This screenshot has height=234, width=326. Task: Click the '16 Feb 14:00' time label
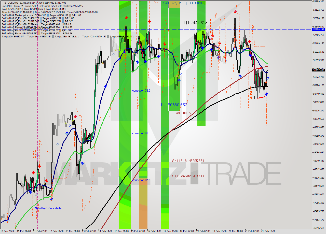pos(154,231)
